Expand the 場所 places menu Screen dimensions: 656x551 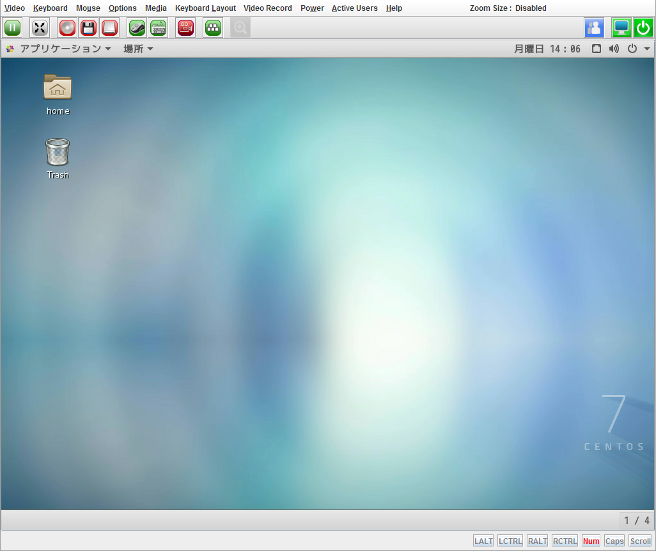139,49
